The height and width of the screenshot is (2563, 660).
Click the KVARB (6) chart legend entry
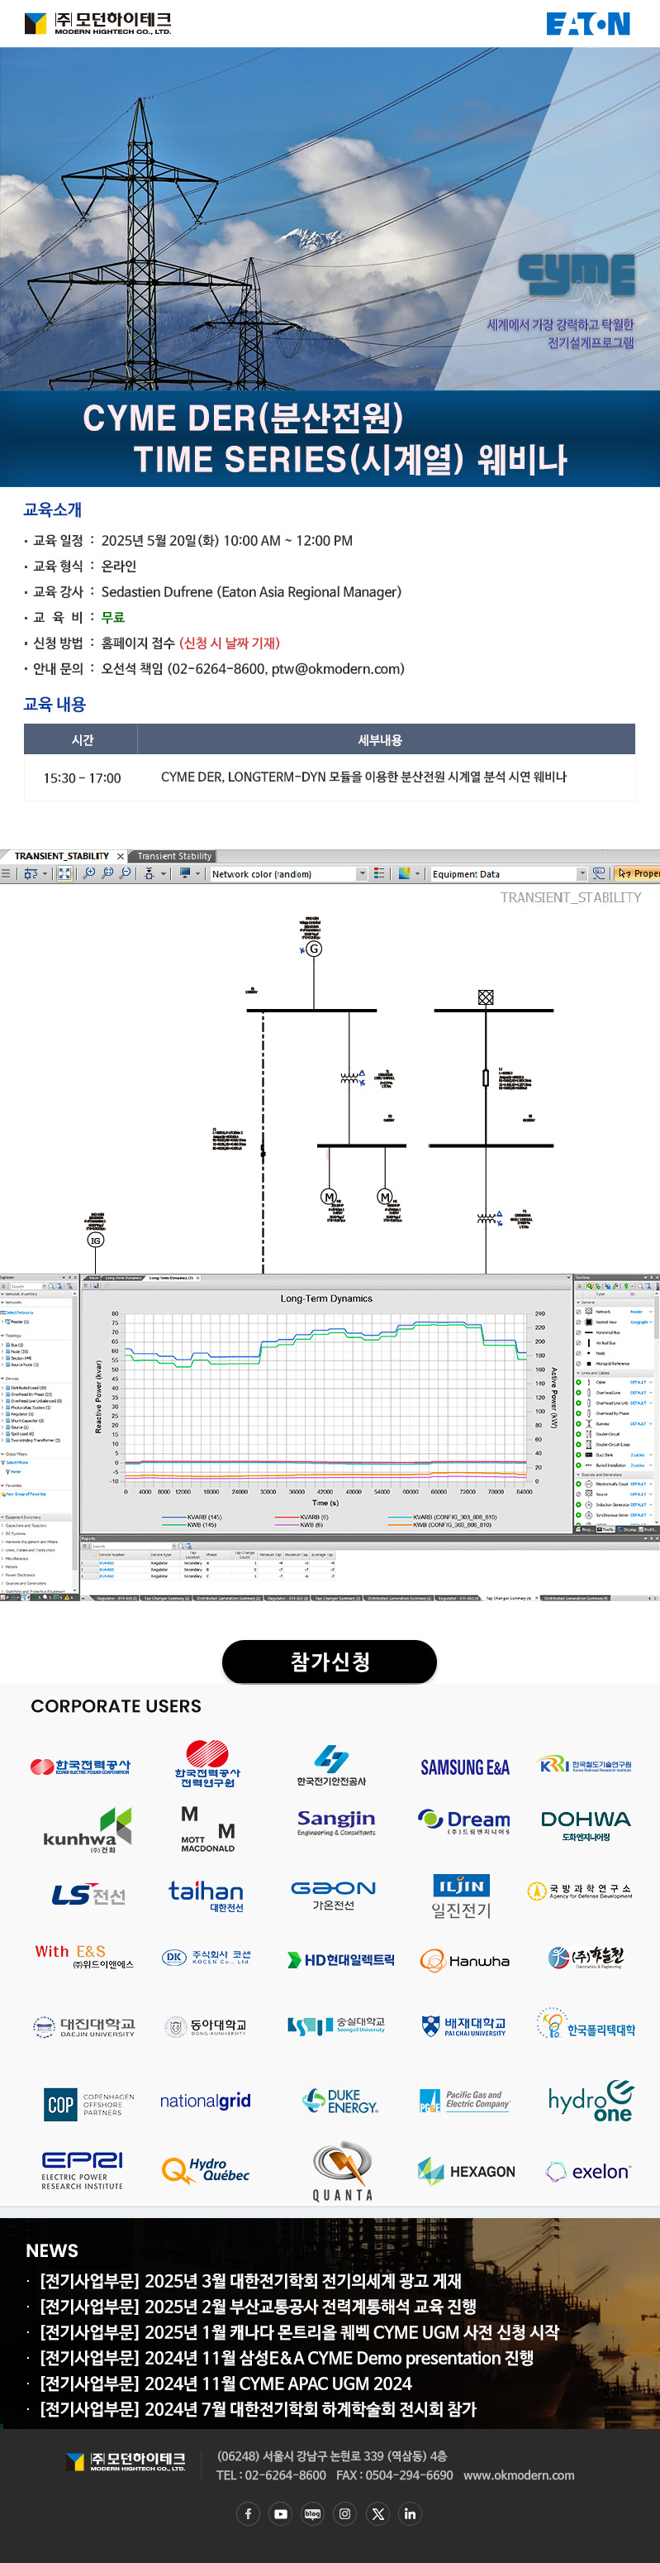(x=302, y=1518)
